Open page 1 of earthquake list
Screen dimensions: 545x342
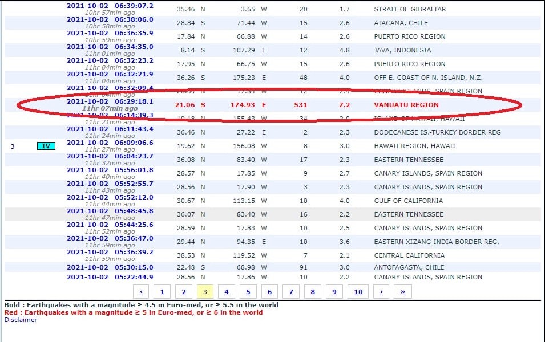point(162,292)
